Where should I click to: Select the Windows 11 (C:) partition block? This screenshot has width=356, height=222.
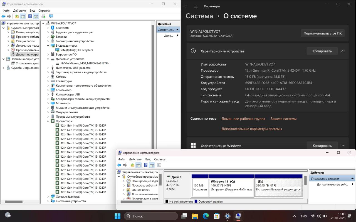click(x=231, y=185)
